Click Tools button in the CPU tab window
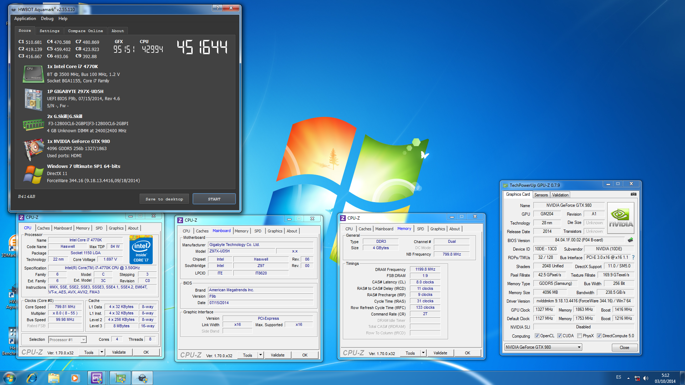The image size is (685, 385). pyautogui.click(x=89, y=352)
